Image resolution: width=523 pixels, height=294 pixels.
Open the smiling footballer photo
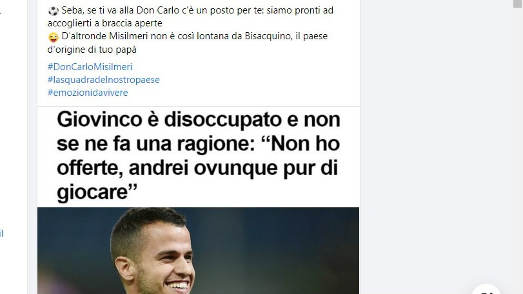click(198, 250)
